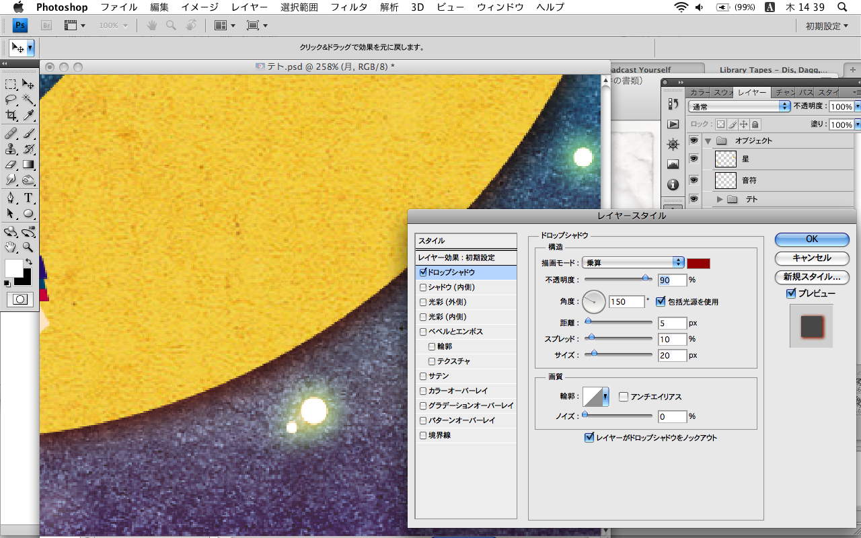The width and height of the screenshot is (861, 538).
Task: Switch to the カラー panel tab
Action: pos(700,92)
